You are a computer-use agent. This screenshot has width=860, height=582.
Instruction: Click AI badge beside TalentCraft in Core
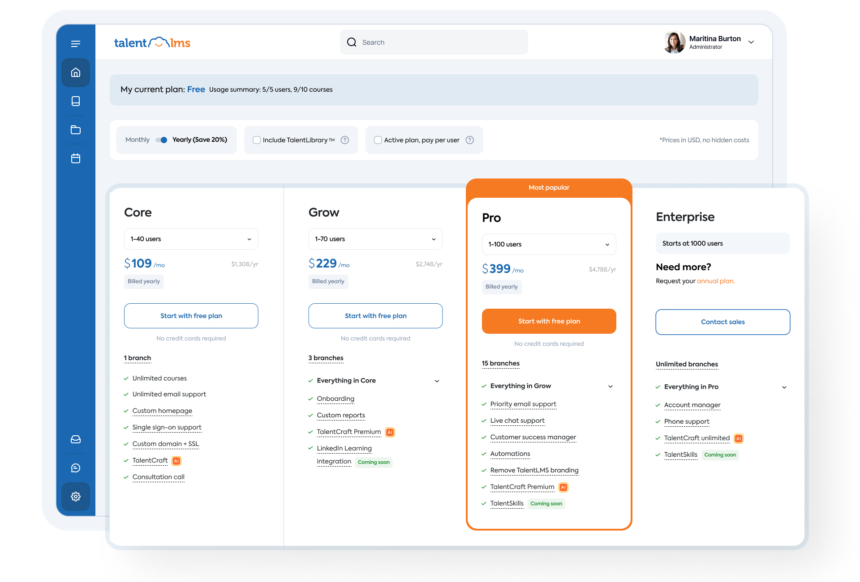pyautogui.click(x=176, y=461)
